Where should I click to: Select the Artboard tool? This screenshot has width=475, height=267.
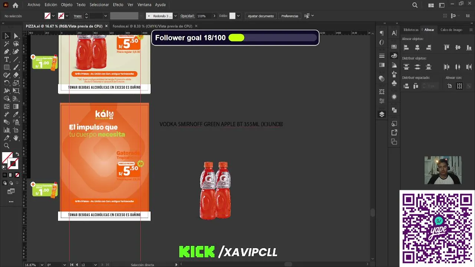pyautogui.click(x=16, y=130)
